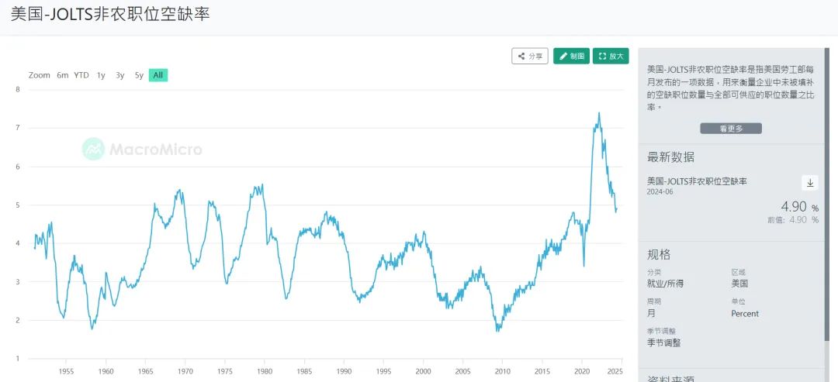Select the 5y zoom range
The image size is (838, 382).
tap(139, 75)
